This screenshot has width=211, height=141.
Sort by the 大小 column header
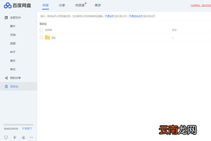tap(174, 30)
